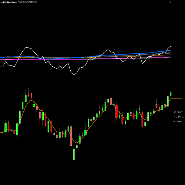Screen dimensions: 185x185
Task: Click the tallest red candle beside the lowest low
Action: (71, 136)
